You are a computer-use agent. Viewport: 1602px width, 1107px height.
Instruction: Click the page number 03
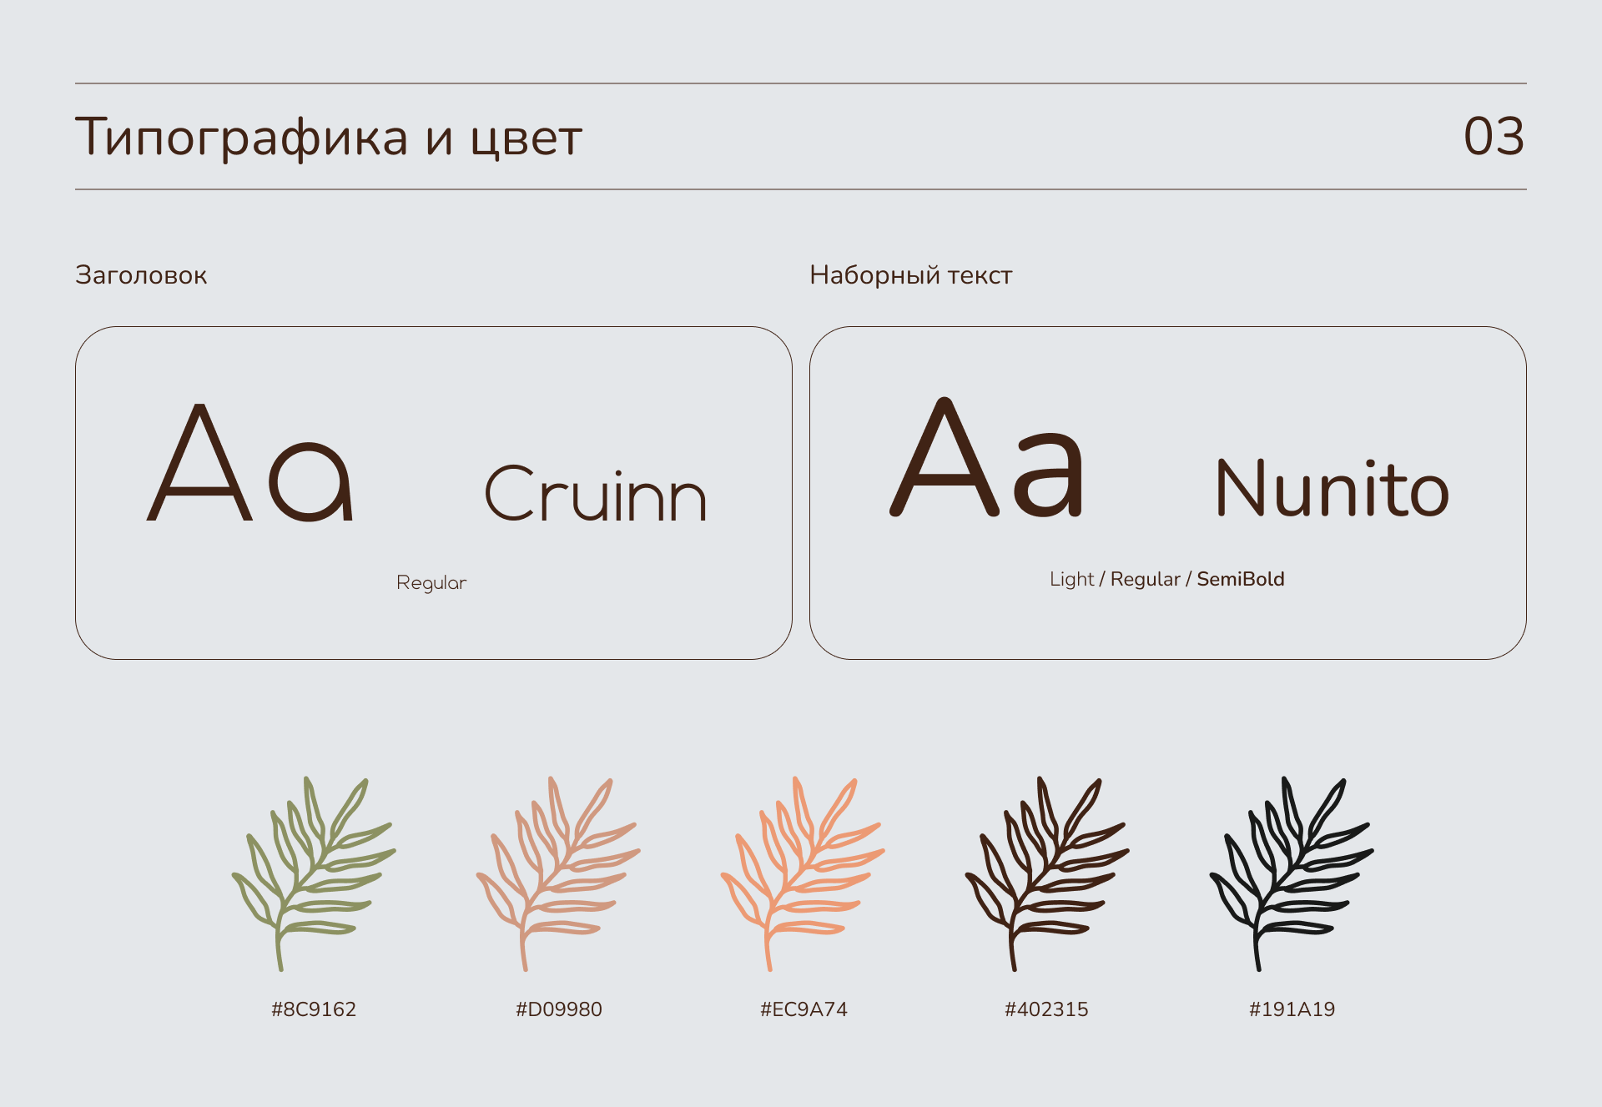point(1494,136)
